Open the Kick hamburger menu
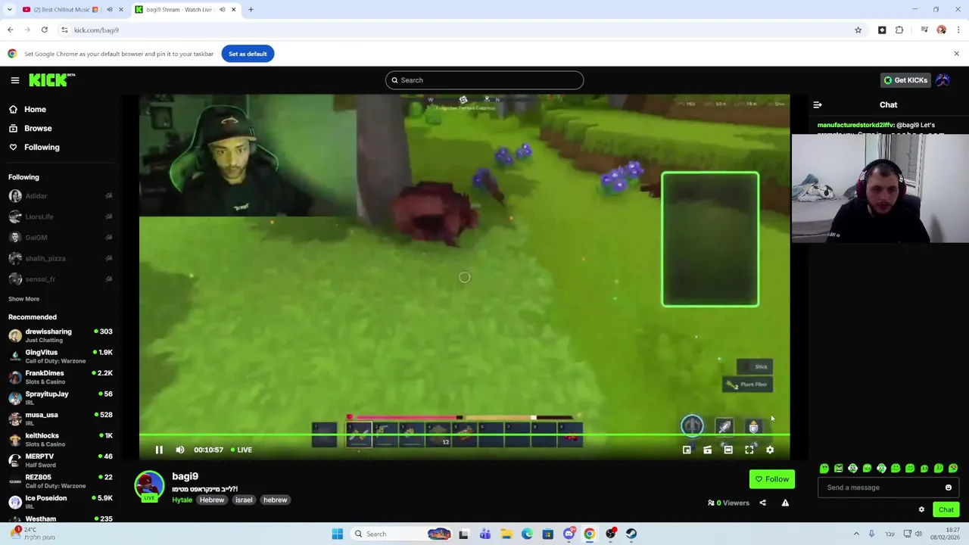969x545 pixels. point(14,80)
